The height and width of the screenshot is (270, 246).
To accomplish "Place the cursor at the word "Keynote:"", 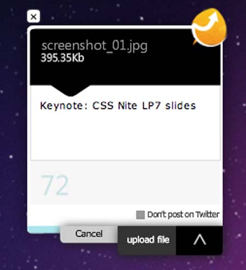I will point(62,106).
